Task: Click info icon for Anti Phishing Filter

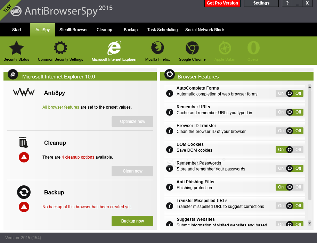Action: pos(169,187)
